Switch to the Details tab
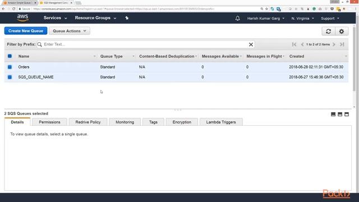The height and width of the screenshot is (202, 359). pyautogui.click(x=17, y=122)
